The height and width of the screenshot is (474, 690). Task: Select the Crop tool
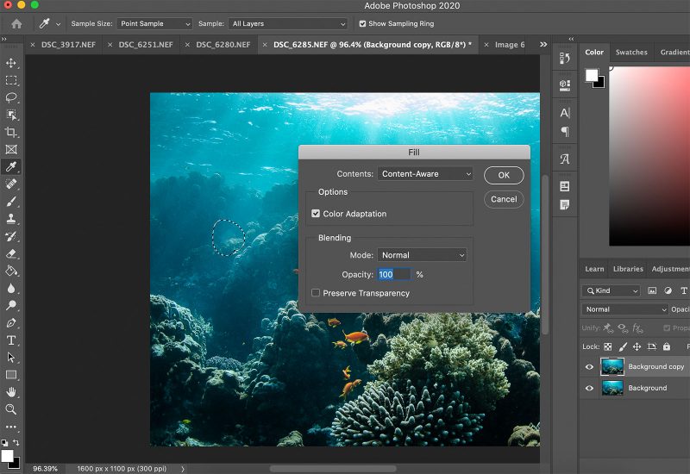pyautogui.click(x=11, y=132)
